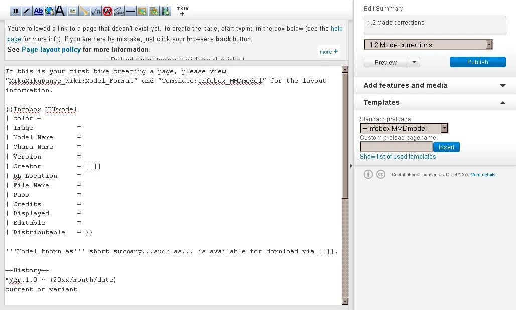Insert headline with large A icon
The height and width of the screenshot is (310, 516).
click(60, 11)
